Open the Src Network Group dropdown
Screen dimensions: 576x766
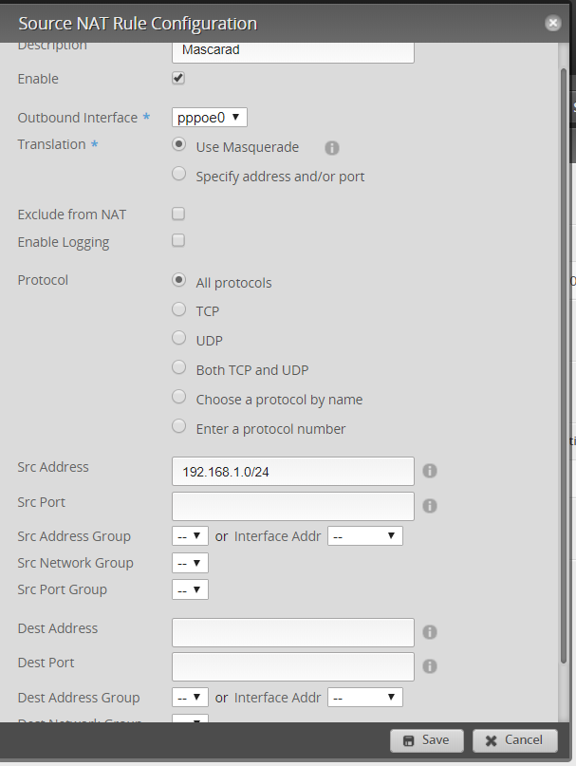point(190,563)
